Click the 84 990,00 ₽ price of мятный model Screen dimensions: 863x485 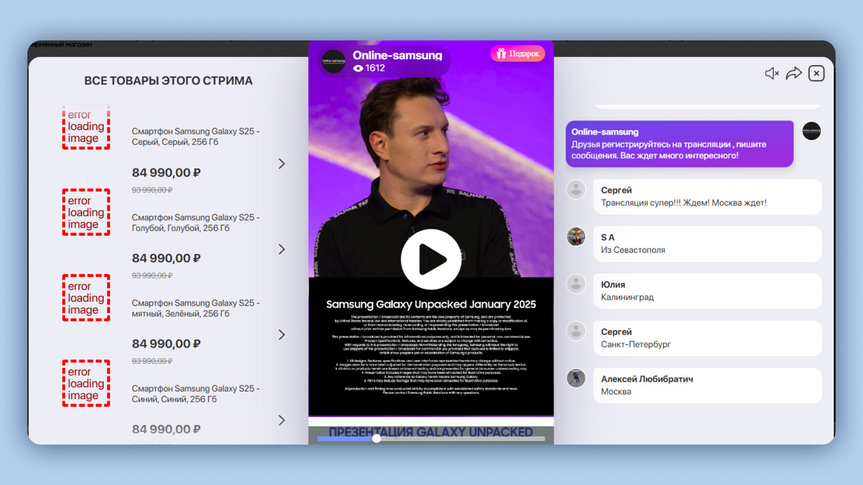pos(166,344)
